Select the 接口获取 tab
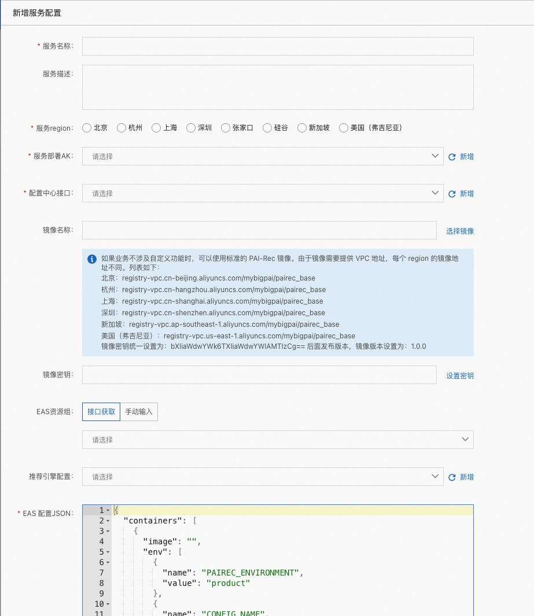The image size is (534, 616). click(100, 412)
